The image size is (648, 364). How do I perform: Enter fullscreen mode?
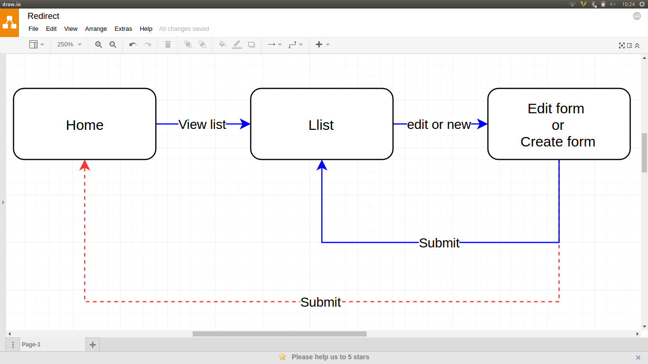(622, 45)
